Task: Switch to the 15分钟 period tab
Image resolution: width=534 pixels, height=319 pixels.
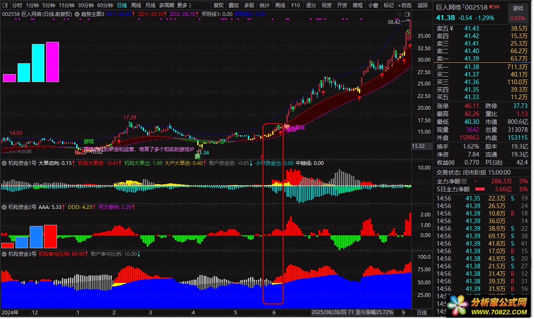Action: [67, 5]
